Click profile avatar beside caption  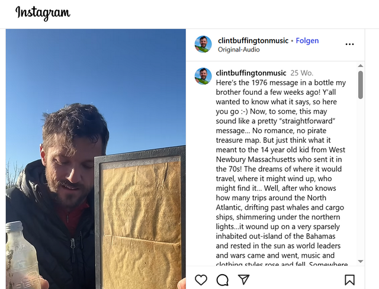tap(203, 76)
